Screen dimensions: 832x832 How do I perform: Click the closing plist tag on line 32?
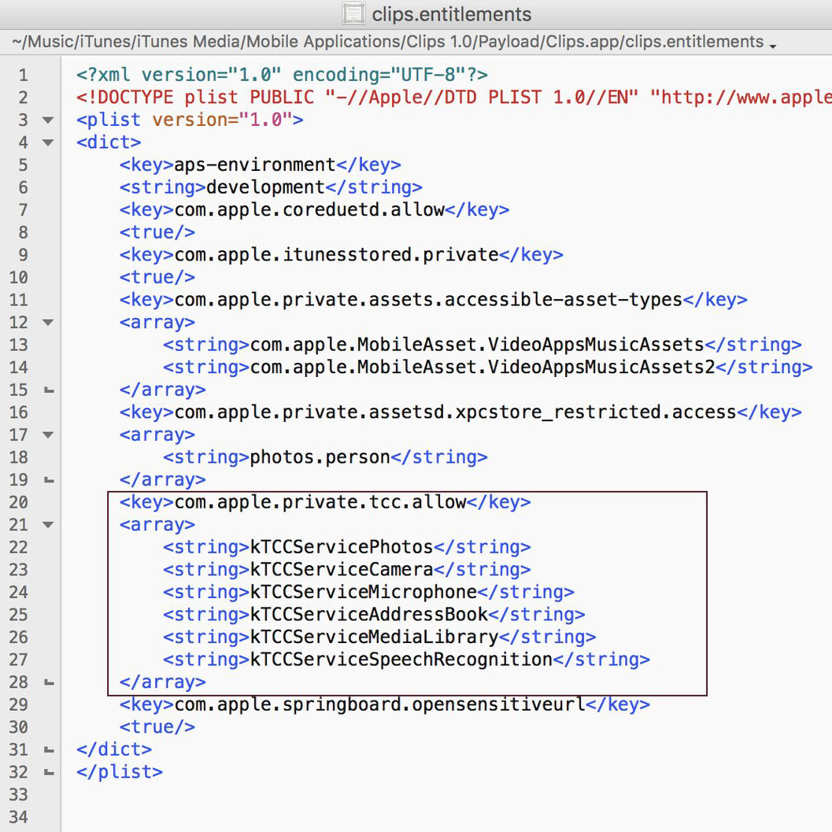coord(120,772)
